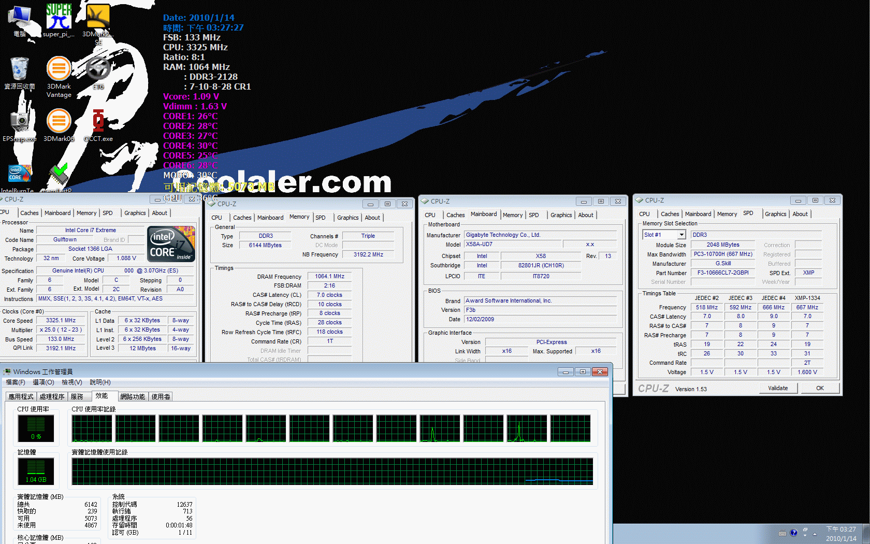Click the Part Number 'F3-10666CL7-2GBPI'
870x544 pixels.
tap(723, 273)
